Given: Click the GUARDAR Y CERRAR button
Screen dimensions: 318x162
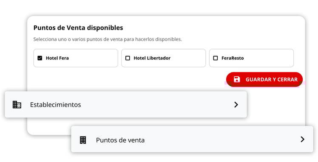Looking at the screenshot, I should click(264, 79).
